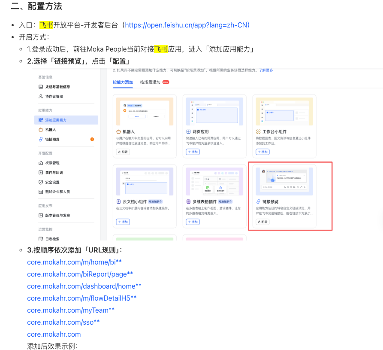383x350 pixels.
Task: Click the 运营监控 section label in sidebar
Action: click(45, 229)
